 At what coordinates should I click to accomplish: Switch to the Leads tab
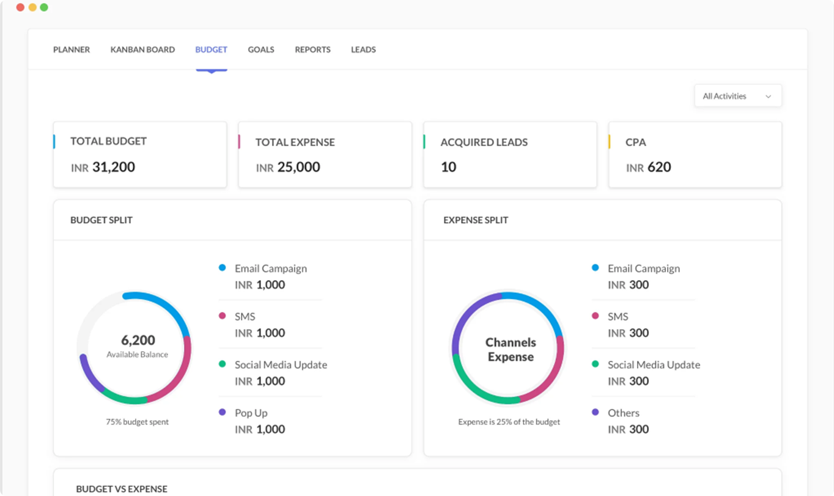pos(363,50)
